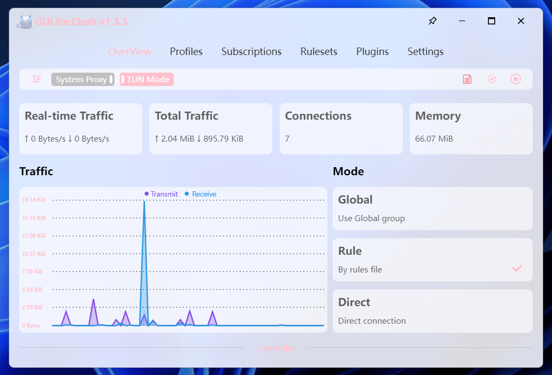
Task: Click the connections count 7
Action: point(287,139)
